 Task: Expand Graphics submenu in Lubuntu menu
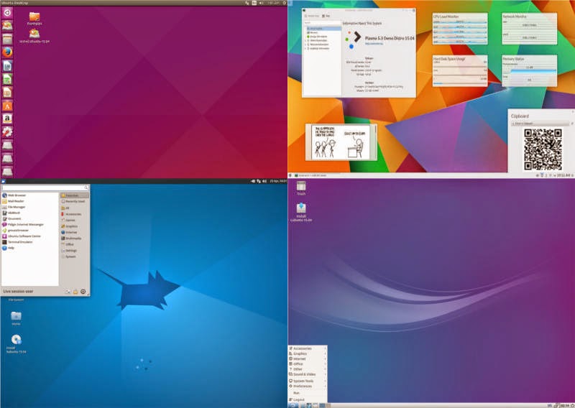[308, 353]
